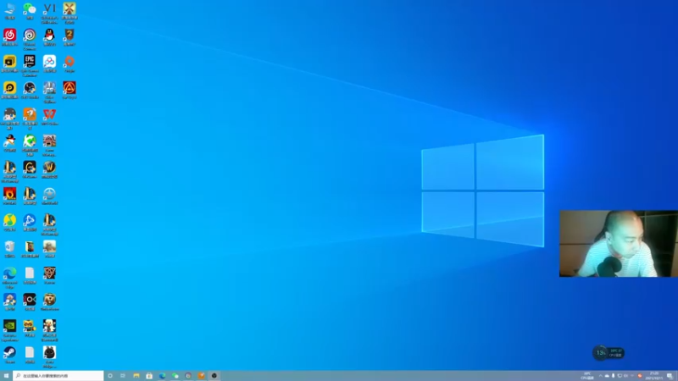Open the green K desktop shortcut

30,145
